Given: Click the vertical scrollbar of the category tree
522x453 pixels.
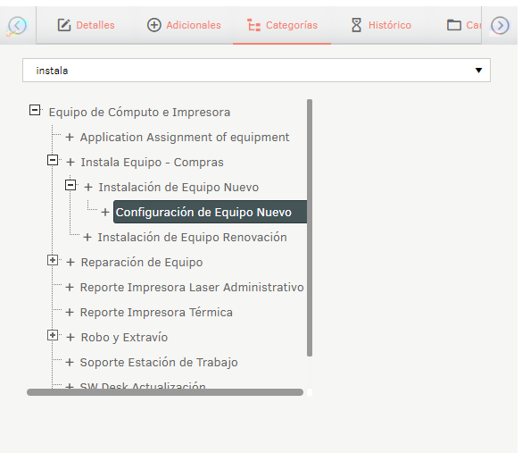Looking at the screenshot, I should point(310,228).
